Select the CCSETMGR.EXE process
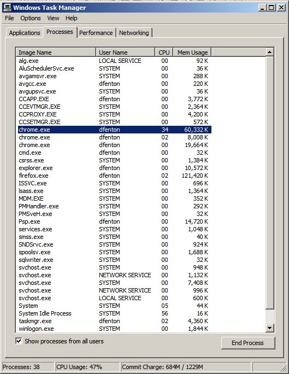 tap(115, 122)
